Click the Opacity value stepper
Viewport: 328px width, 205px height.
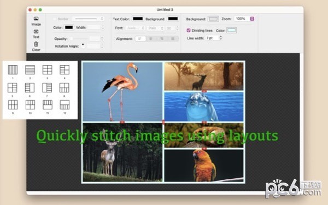pos(102,39)
